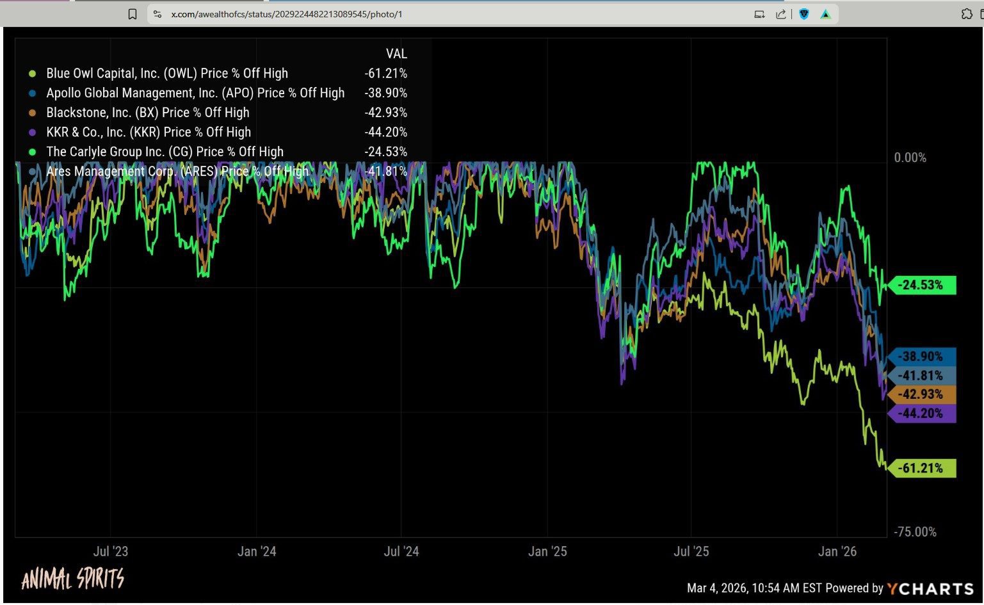Click the x.com URL in the address bar

pos(287,14)
